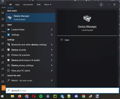Expand Printers & scanners chevron
This screenshot has width=120, height=99.
(52, 55)
